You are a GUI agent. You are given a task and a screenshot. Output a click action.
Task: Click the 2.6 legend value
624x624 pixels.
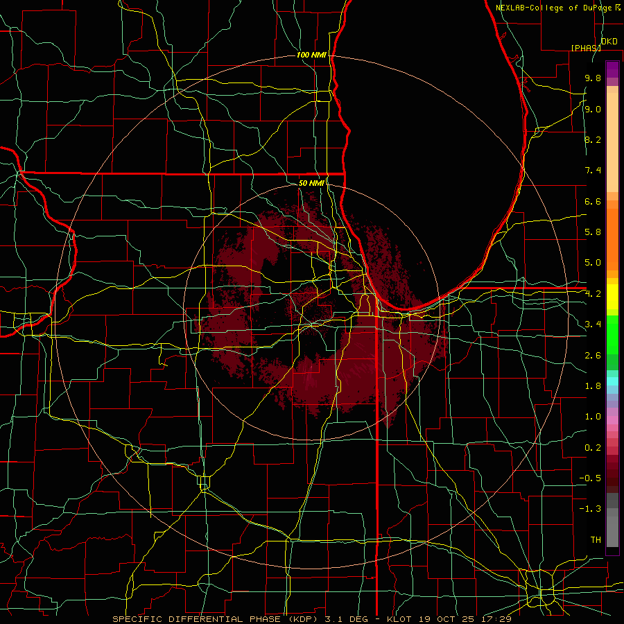[593, 356]
